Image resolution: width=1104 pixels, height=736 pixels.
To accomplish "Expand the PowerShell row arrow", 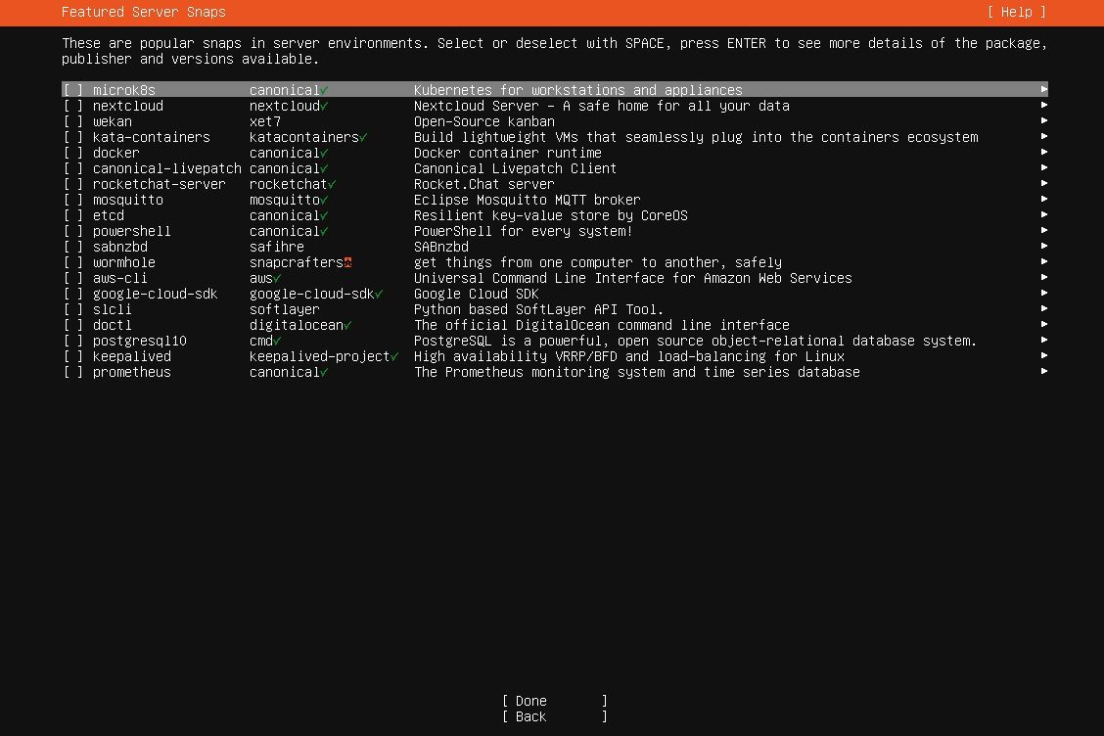I will click(x=1044, y=230).
